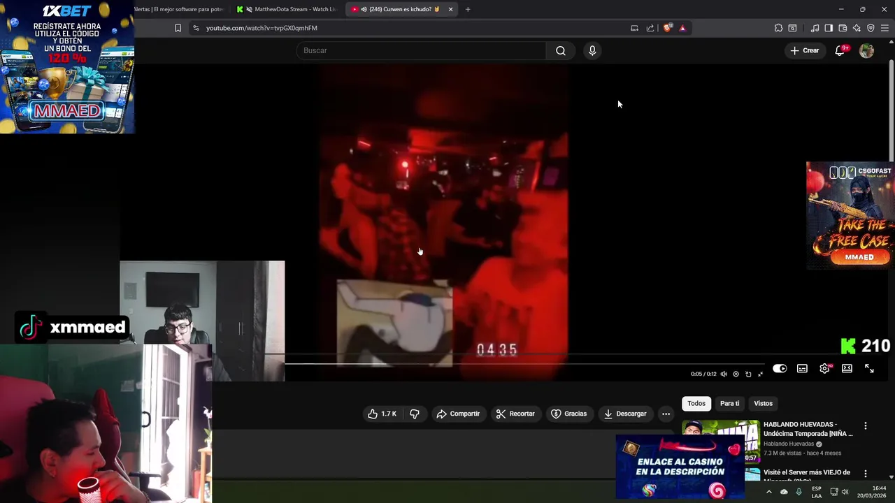895x503 pixels.
Task: Open the three-dot more actions menu under video
Action: [x=666, y=414]
